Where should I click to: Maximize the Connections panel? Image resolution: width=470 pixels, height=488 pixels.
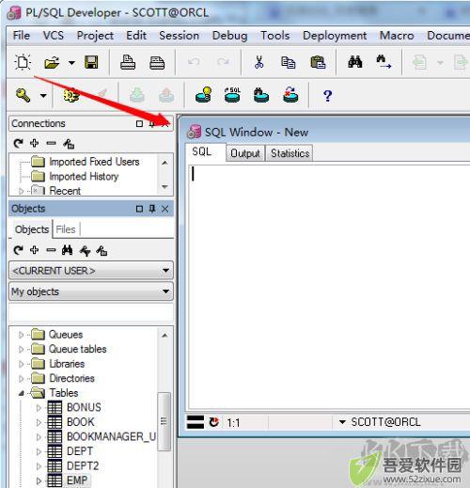tap(140, 124)
